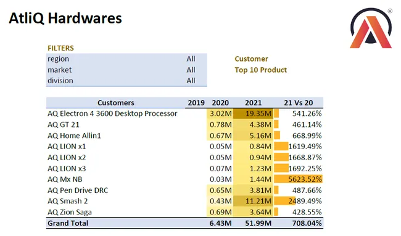Select the AQ GT 21 row label

(x=64, y=124)
